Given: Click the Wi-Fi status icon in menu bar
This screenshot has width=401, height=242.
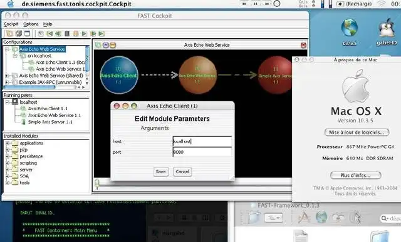Looking at the screenshot, I should pyautogui.click(x=382, y=4).
